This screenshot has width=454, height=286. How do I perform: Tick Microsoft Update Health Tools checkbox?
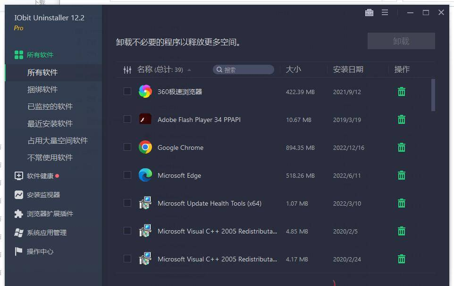[127, 203]
